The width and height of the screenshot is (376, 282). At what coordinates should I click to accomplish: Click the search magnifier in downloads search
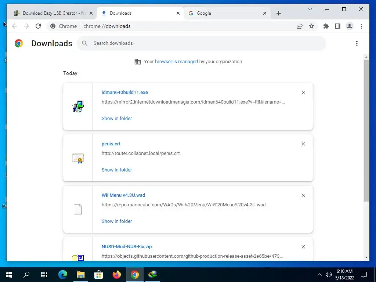tap(84, 43)
